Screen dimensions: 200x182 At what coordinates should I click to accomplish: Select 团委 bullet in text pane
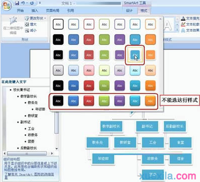point(31,141)
